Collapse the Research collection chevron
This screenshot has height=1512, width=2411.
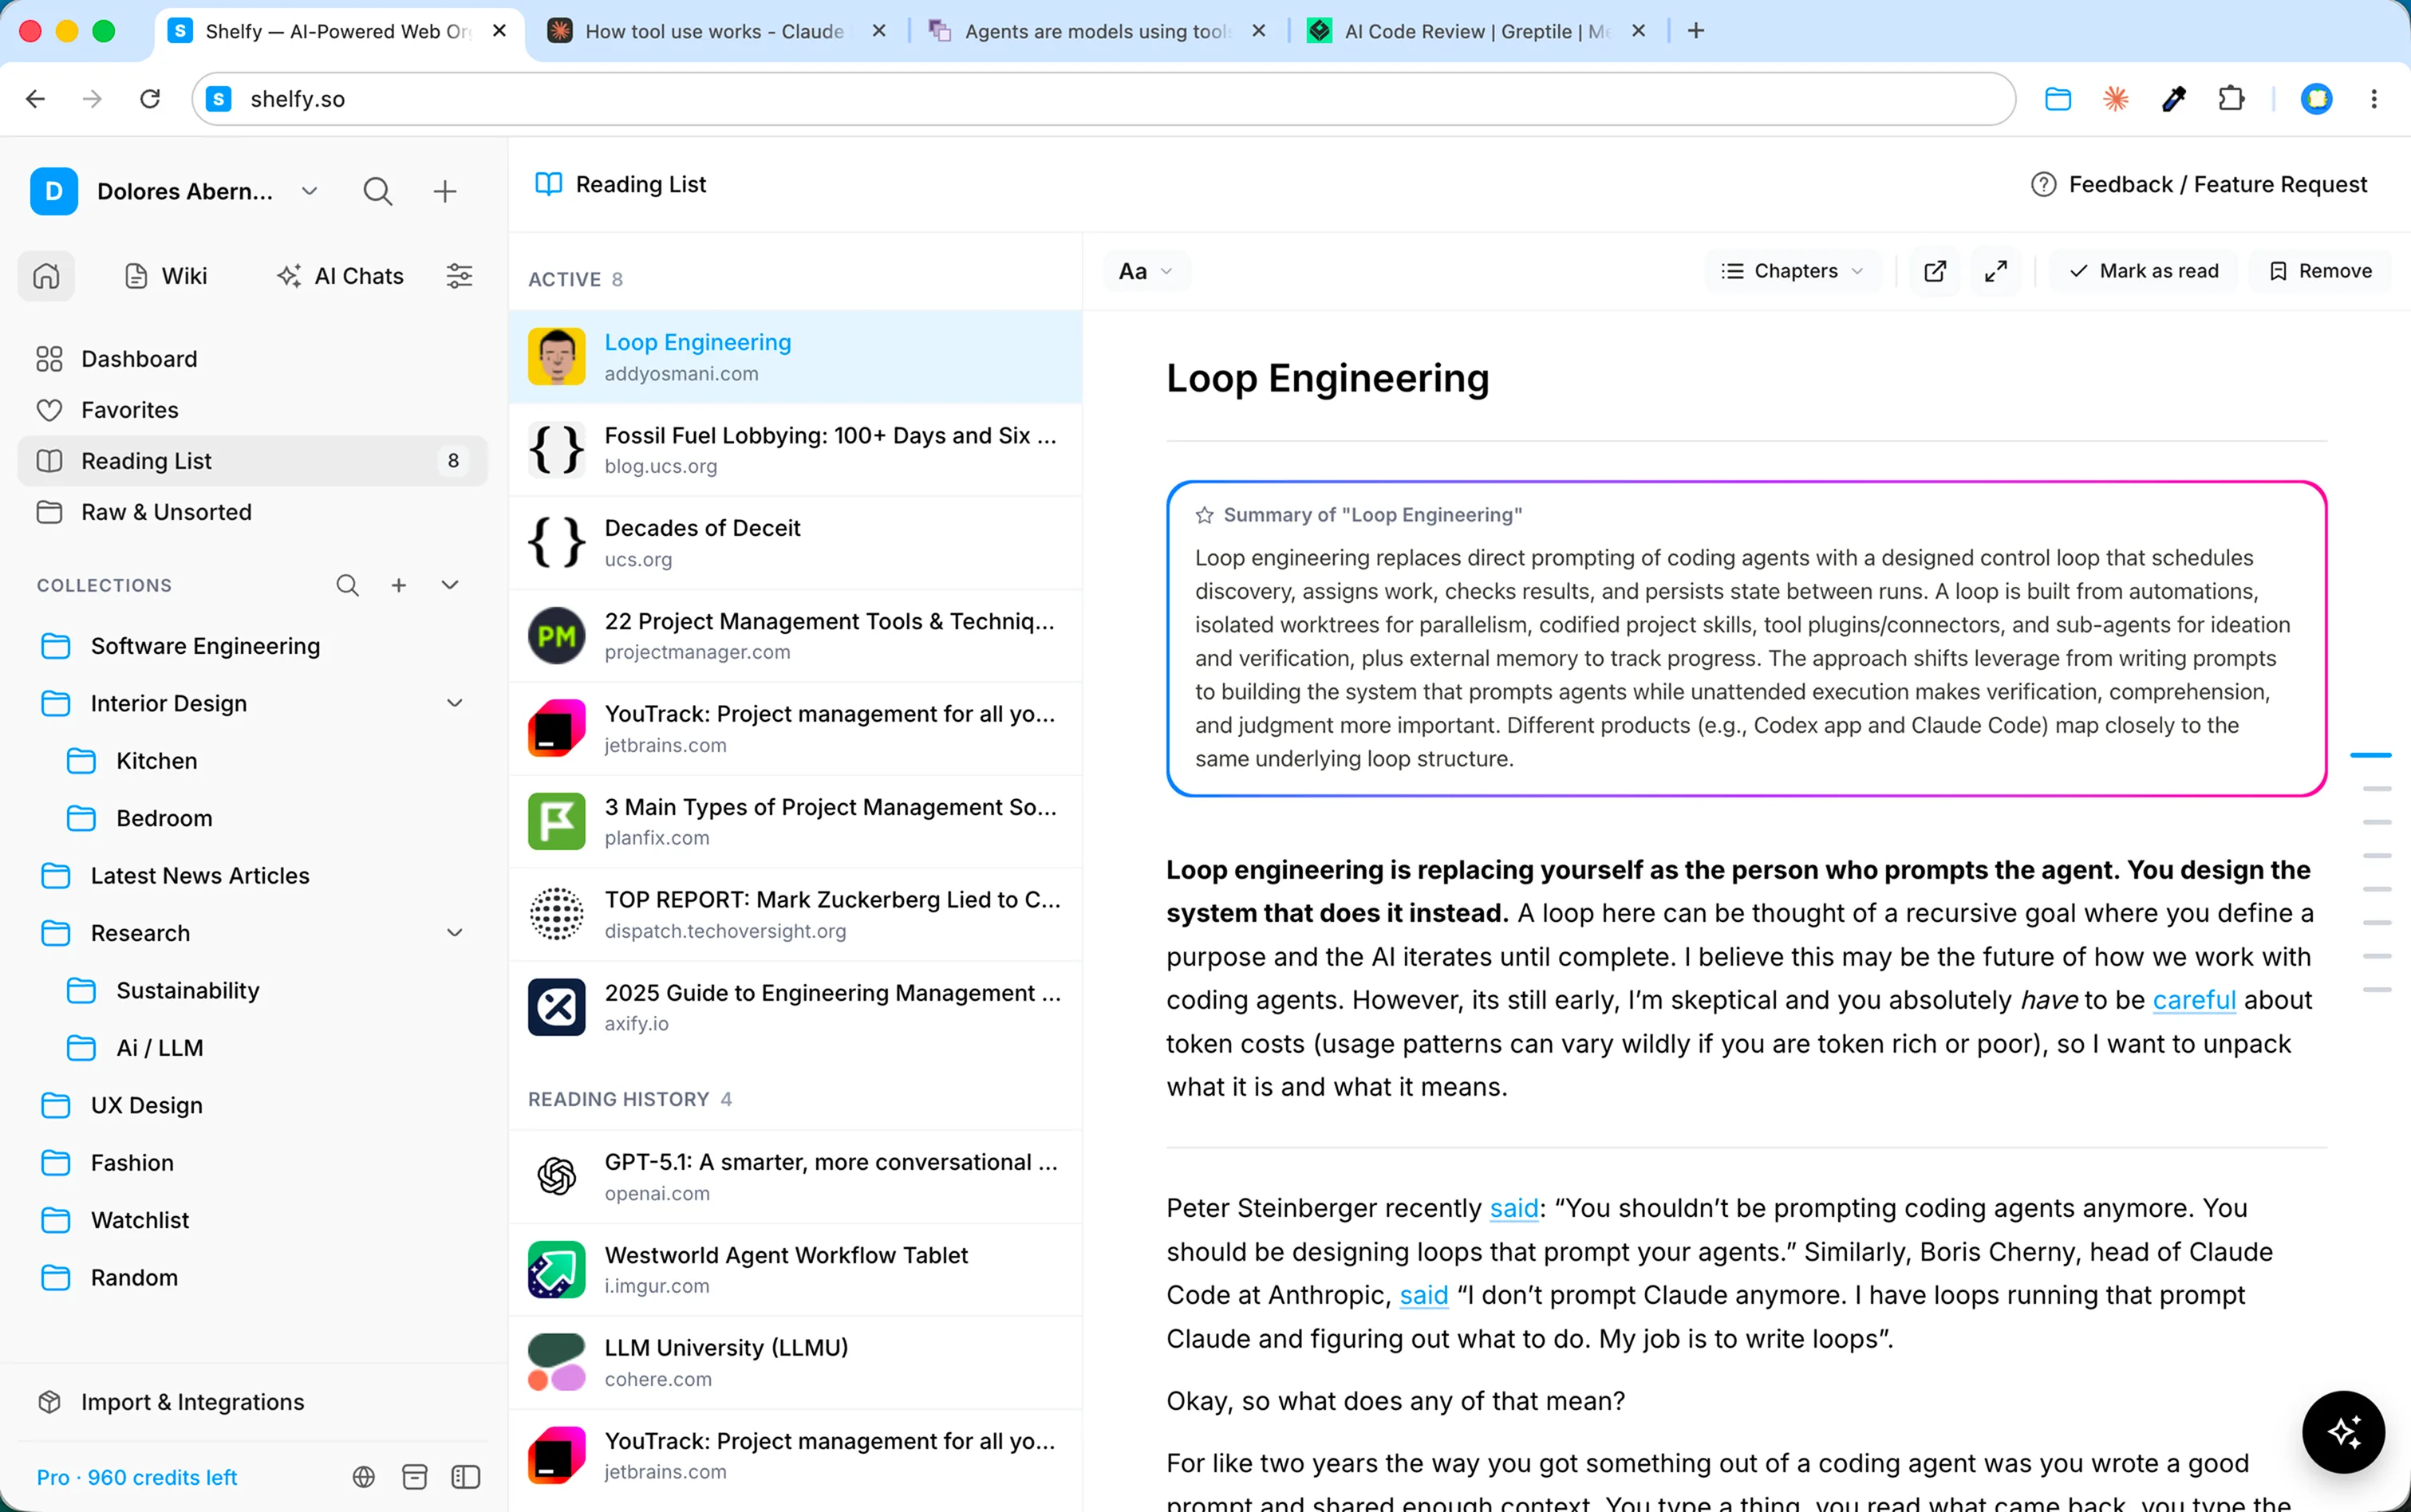click(x=454, y=933)
